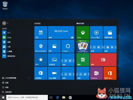The width and height of the screenshot is (133, 100).
Task: Open the red 资讯 News tile
Action: pos(103,60)
